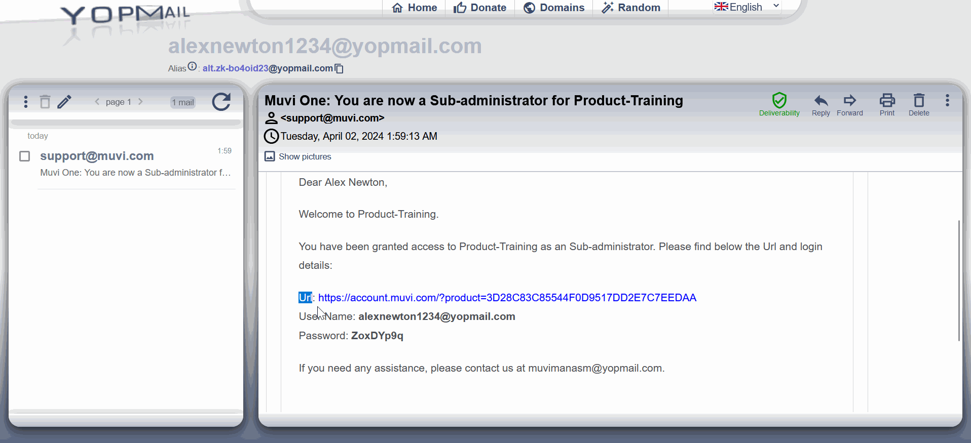This screenshot has height=443, width=971.
Task: Reply to the Muvi email
Action: click(x=820, y=105)
